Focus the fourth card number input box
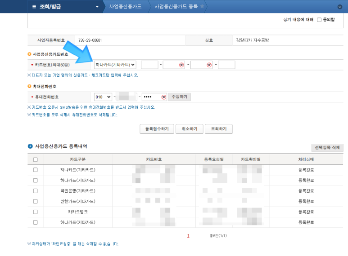348x256 pixels. [226, 65]
